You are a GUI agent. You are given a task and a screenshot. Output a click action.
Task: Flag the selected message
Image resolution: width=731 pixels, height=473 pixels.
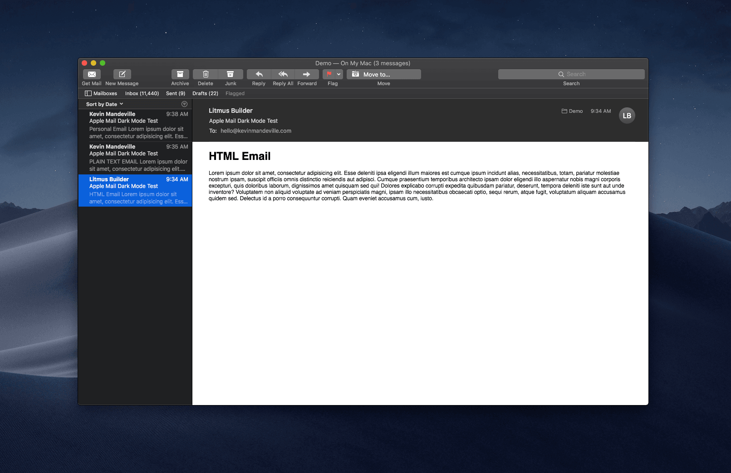tap(330, 74)
